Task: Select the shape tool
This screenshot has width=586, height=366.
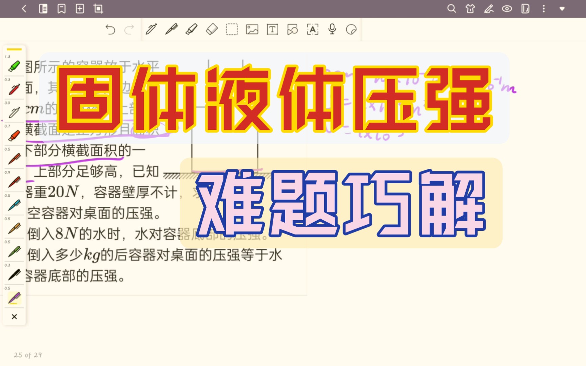Action: tap(292, 29)
